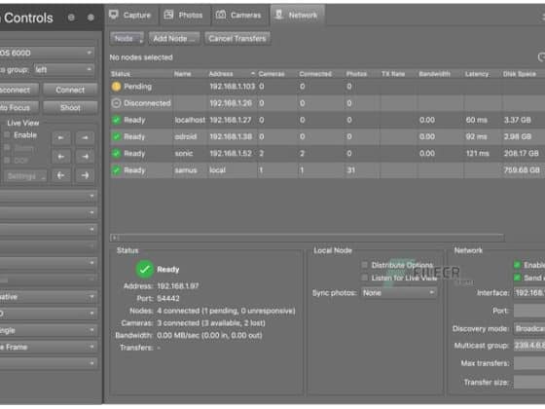Untick the green Send checkbox under Network
This screenshot has height=409, width=545.
point(517,278)
